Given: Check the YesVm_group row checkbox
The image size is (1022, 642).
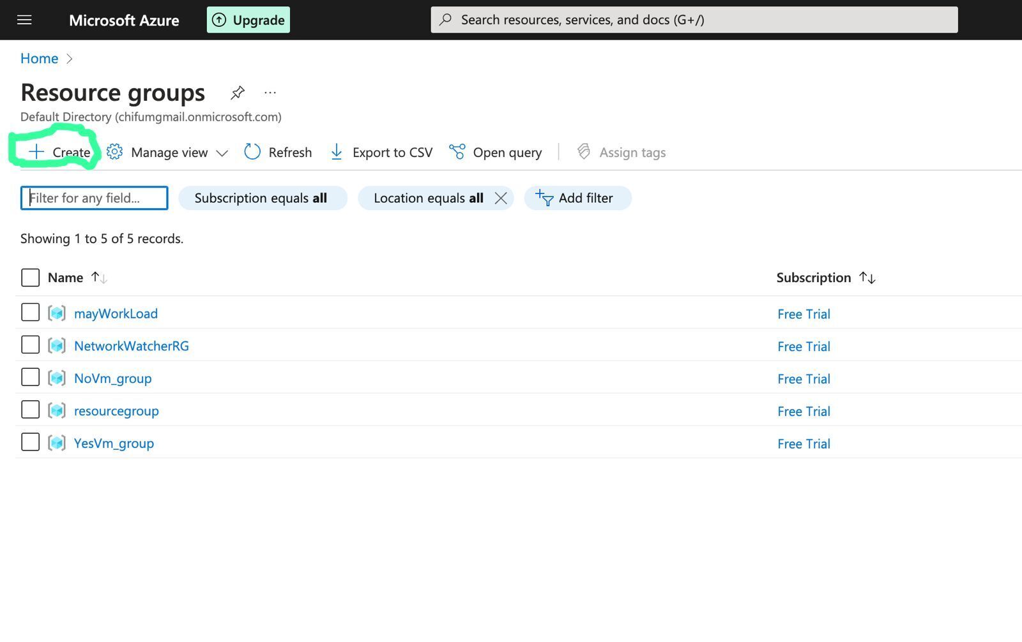Looking at the screenshot, I should click(30, 442).
